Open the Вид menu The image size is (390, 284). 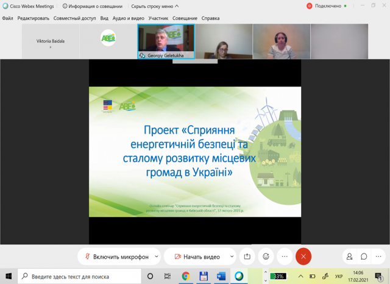point(104,18)
